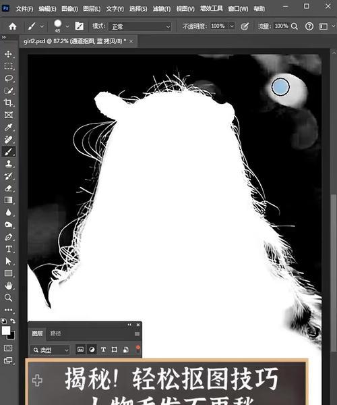Image resolution: width=337 pixels, height=405 pixels.
Task: Select the Gradient tool
Action: pos(8,200)
